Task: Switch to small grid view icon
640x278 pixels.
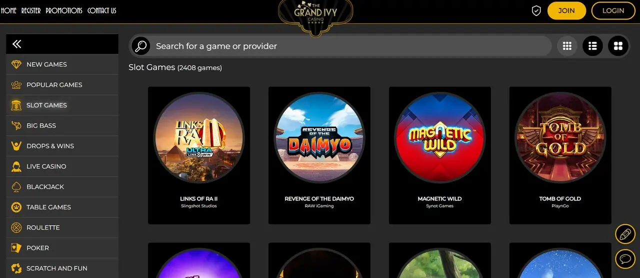Action: pos(567,46)
